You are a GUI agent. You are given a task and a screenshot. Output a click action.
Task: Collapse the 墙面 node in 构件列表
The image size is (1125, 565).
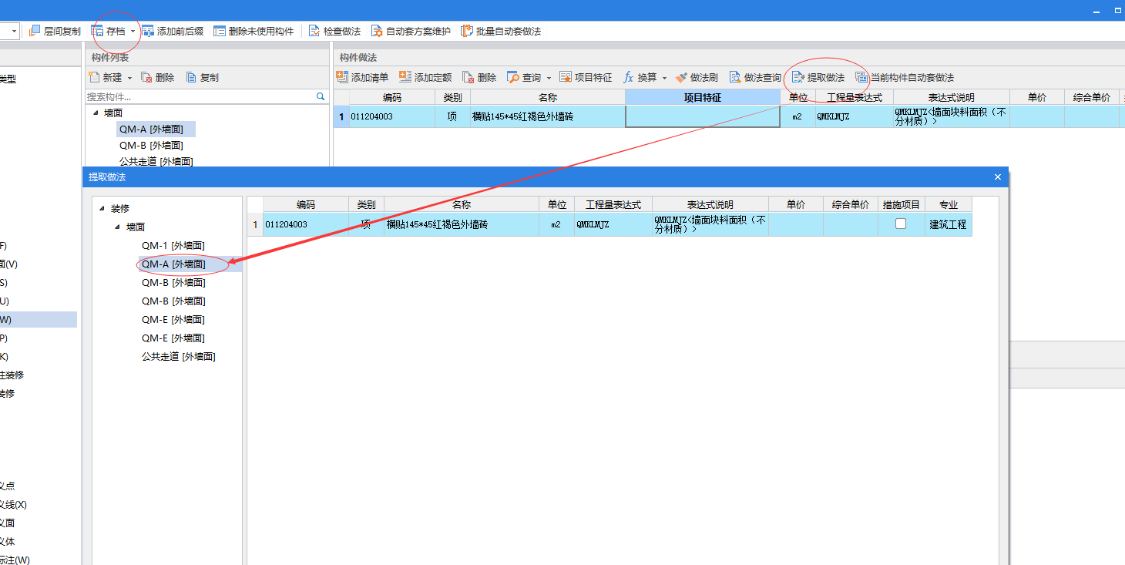pyautogui.click(x=96, y=113)
